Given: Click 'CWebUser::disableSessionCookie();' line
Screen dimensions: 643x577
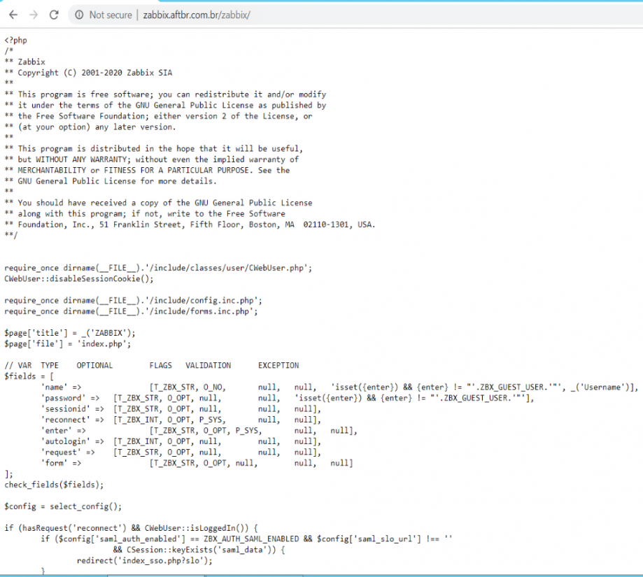Looking at the screenshot, I should (79, 278).
